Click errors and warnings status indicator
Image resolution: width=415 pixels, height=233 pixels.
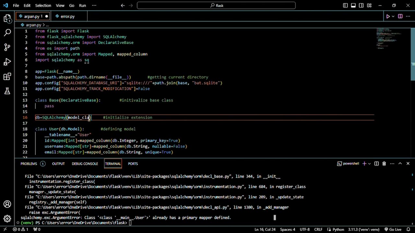pos(20,229)
